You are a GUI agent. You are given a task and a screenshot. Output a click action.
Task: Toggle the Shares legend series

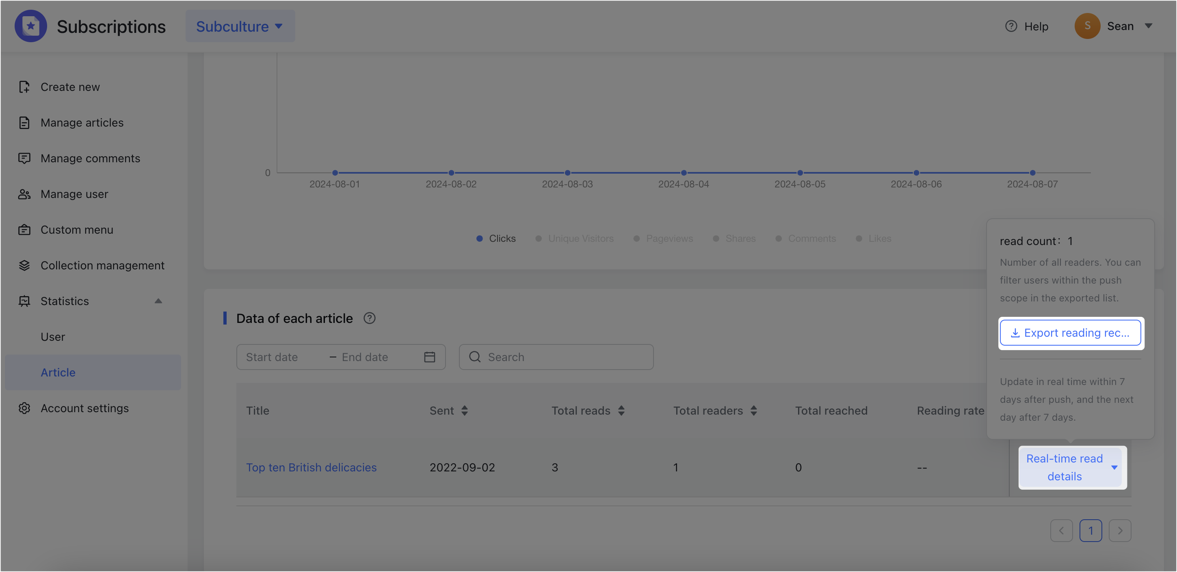tap(734, 238)
